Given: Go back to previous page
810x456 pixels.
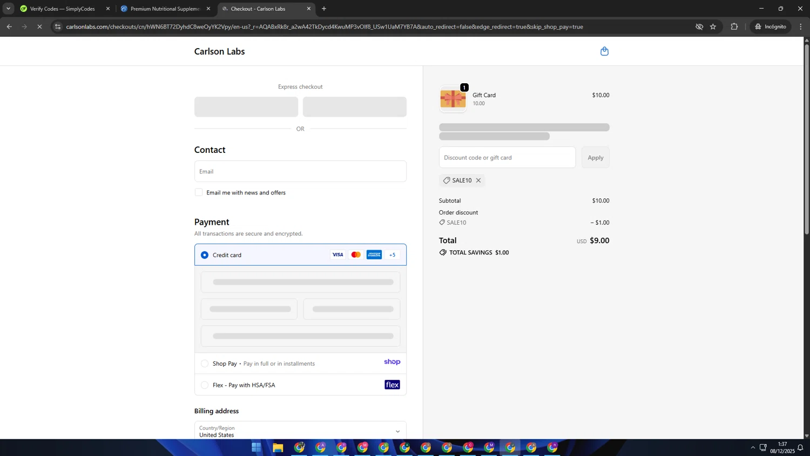Looking at the screenshot, I should pos(9,26).
